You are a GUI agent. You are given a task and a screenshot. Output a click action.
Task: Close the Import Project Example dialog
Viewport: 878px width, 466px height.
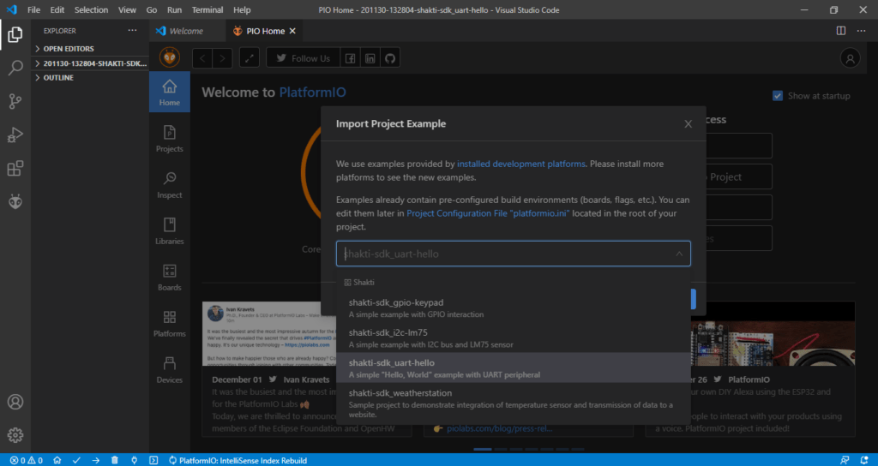coord(689,124)
